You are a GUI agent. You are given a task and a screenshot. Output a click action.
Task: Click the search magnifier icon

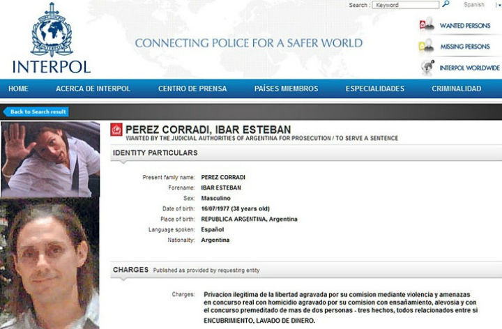446,4
